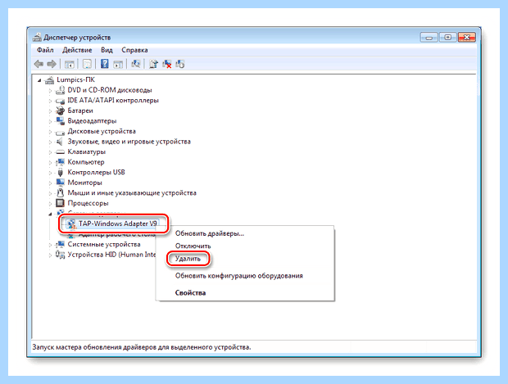
Task: Select TAP-Windows Adapter V9 device name
Action: click(x=118, y=224)
